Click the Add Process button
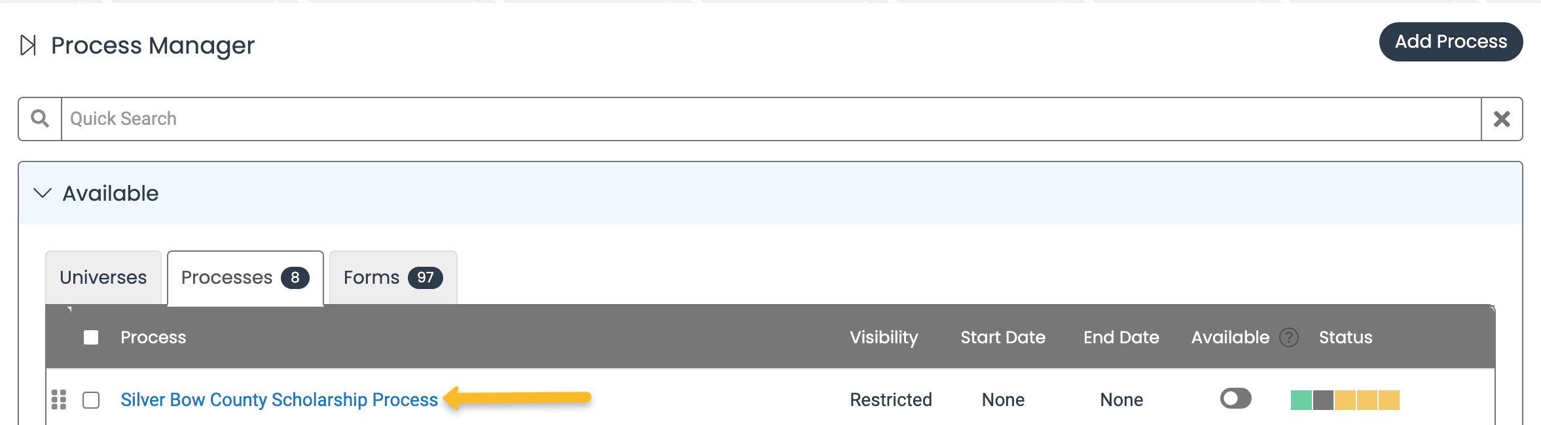The image size is (1541, 425). 1451,41
